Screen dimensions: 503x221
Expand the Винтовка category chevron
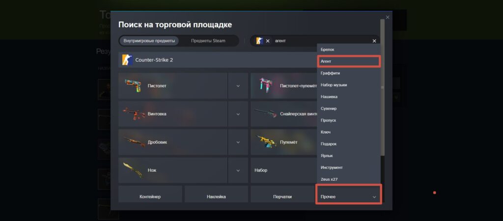(238, 114)
